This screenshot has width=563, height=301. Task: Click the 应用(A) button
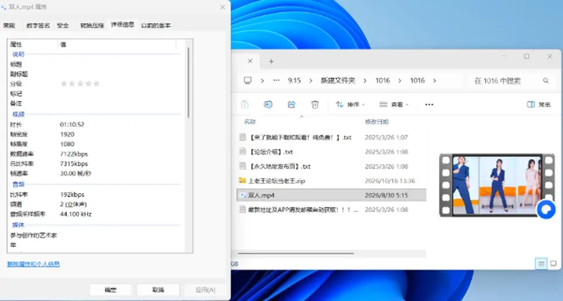pos(205,289)
